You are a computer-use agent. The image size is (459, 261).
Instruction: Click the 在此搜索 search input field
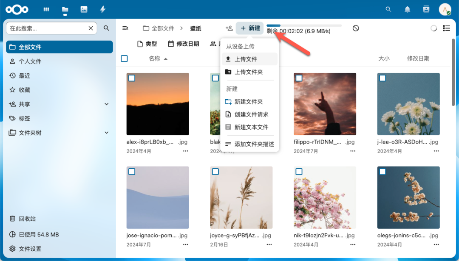(47, 28)
